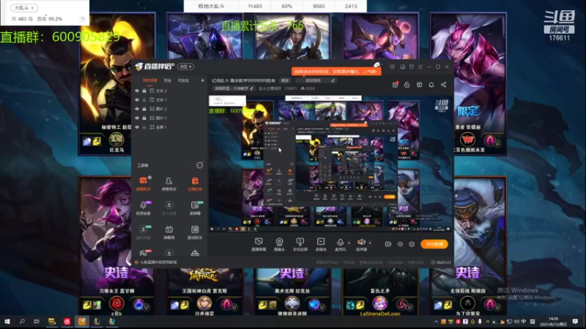The width and height of the screenshot is (586, 329).
Task: Toggle the microphone
Action: (x=340, y=244)
